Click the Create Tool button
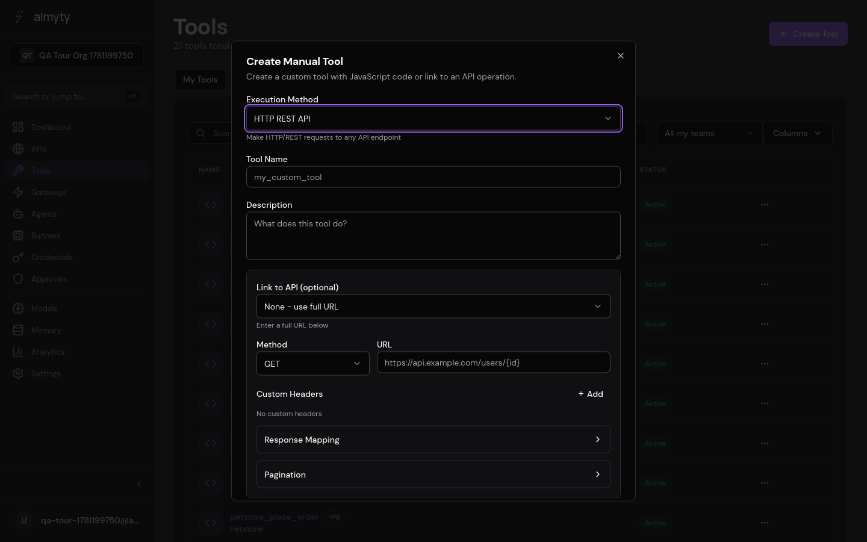867x542 pixels. click(x=808, y=34)
